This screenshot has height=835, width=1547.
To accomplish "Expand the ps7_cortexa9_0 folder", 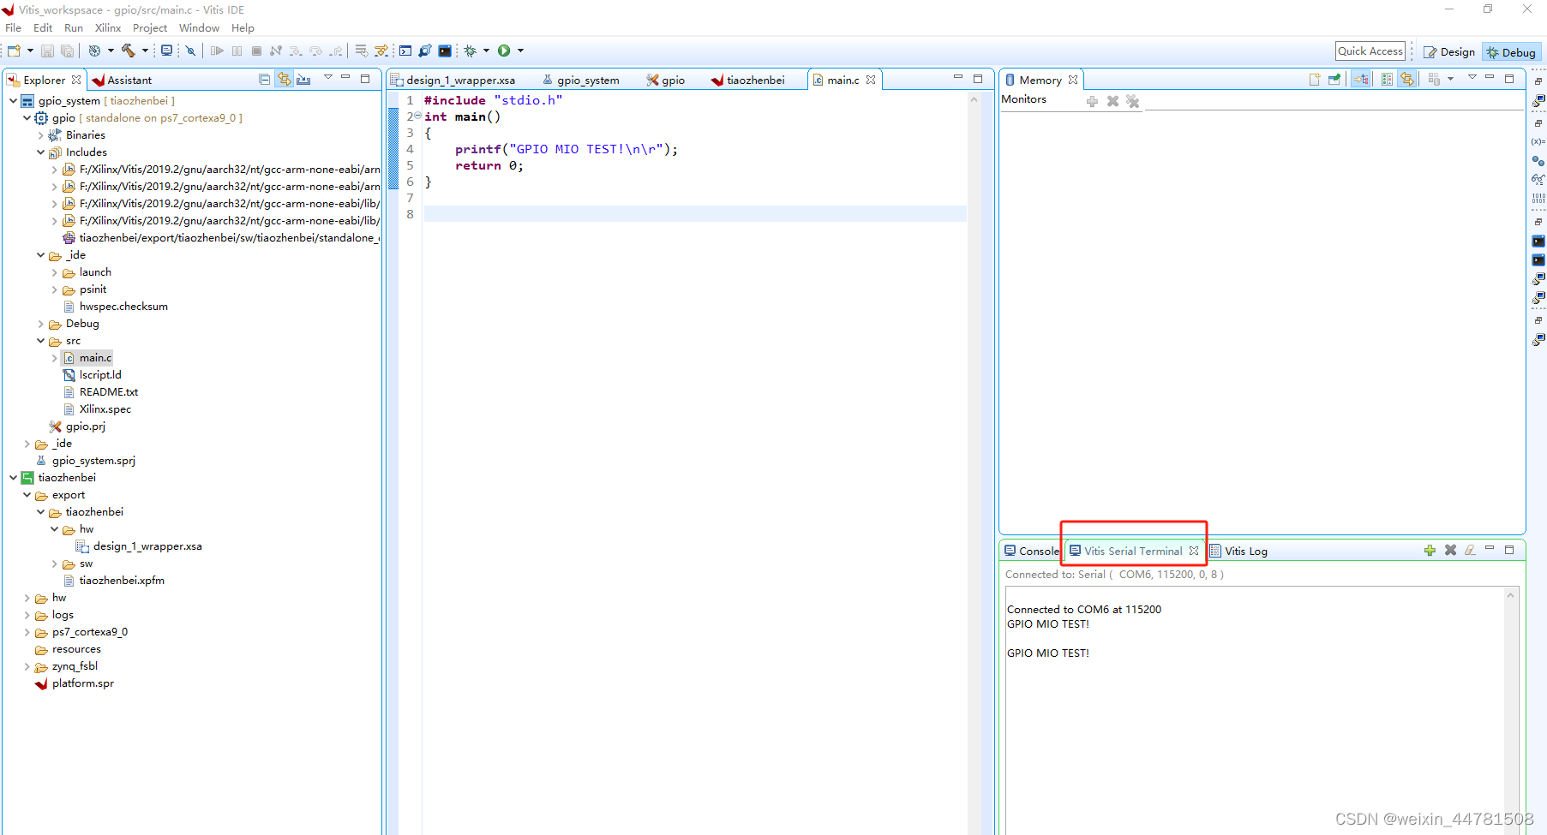I will point(27,632).
